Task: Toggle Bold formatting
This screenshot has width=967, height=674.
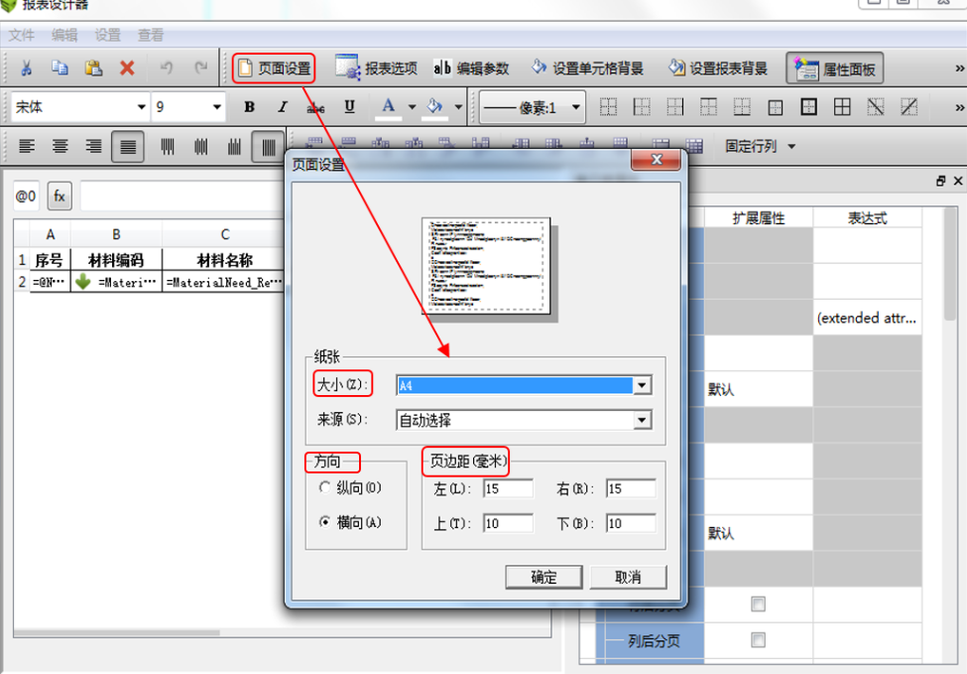Action: point(249,107)
